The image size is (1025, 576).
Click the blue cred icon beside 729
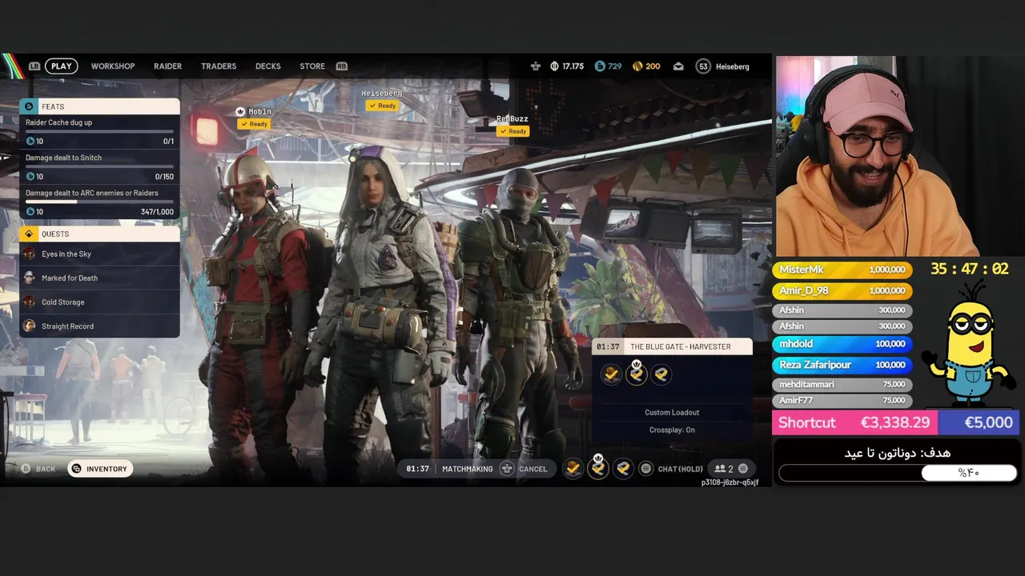click(600, 66)
